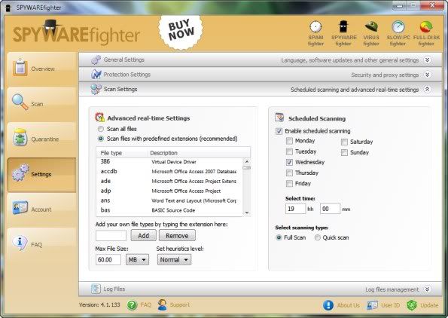Click the file type list scrollbar thumb
This screenshot has height=318, width=448.
[247, 167]
